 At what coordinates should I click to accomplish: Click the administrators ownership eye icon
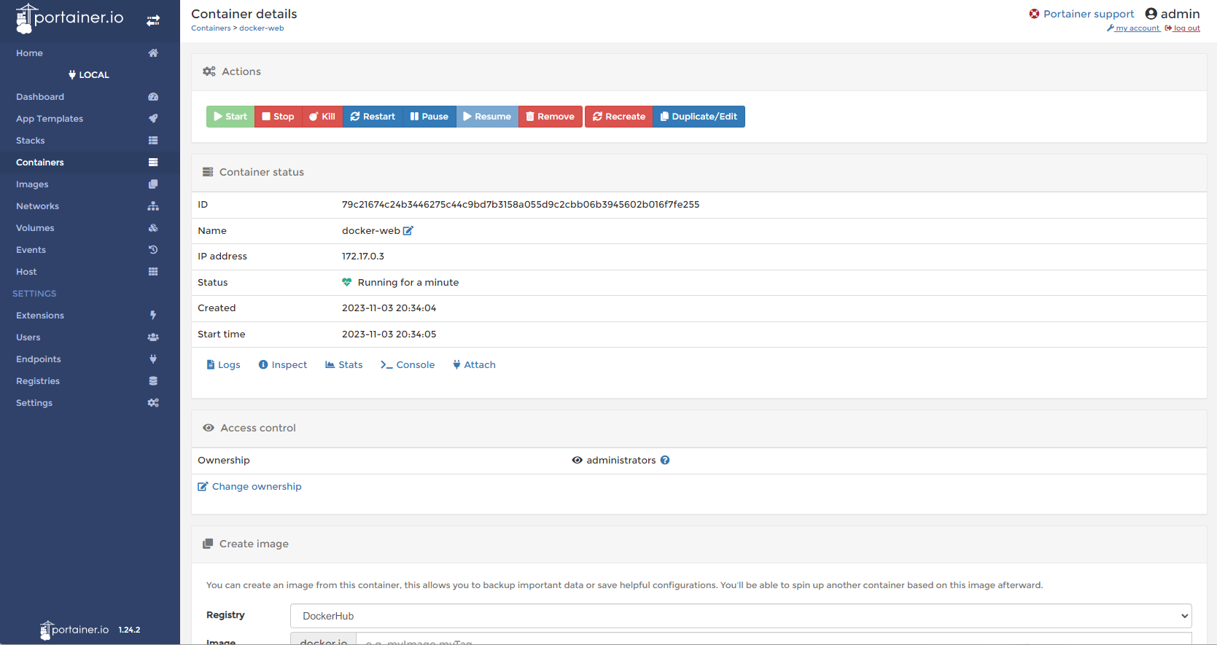(578, 461)
